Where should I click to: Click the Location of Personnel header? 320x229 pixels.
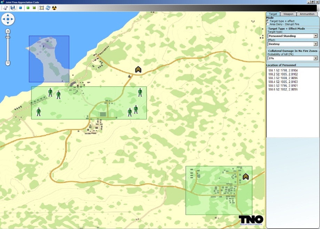(x=281, y=65)
